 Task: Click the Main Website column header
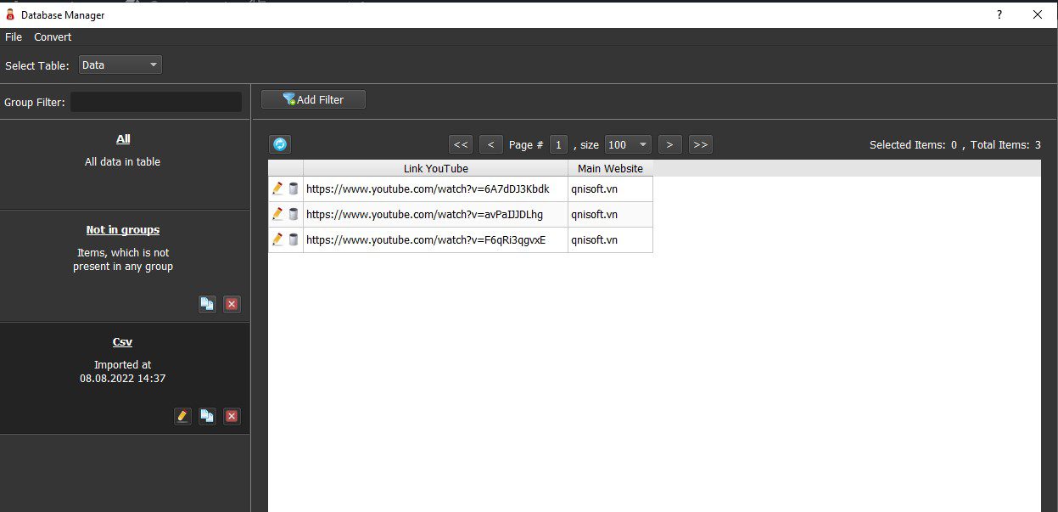610,168
